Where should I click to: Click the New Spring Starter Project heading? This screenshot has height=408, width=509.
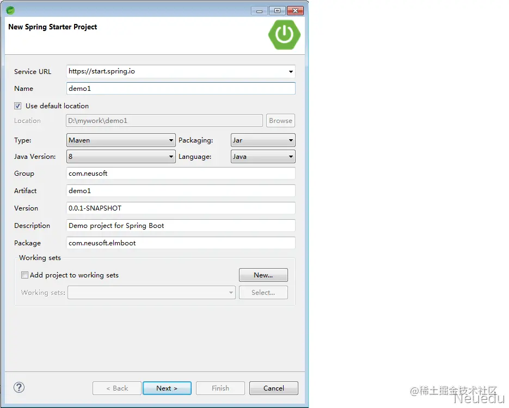[53, 27]
